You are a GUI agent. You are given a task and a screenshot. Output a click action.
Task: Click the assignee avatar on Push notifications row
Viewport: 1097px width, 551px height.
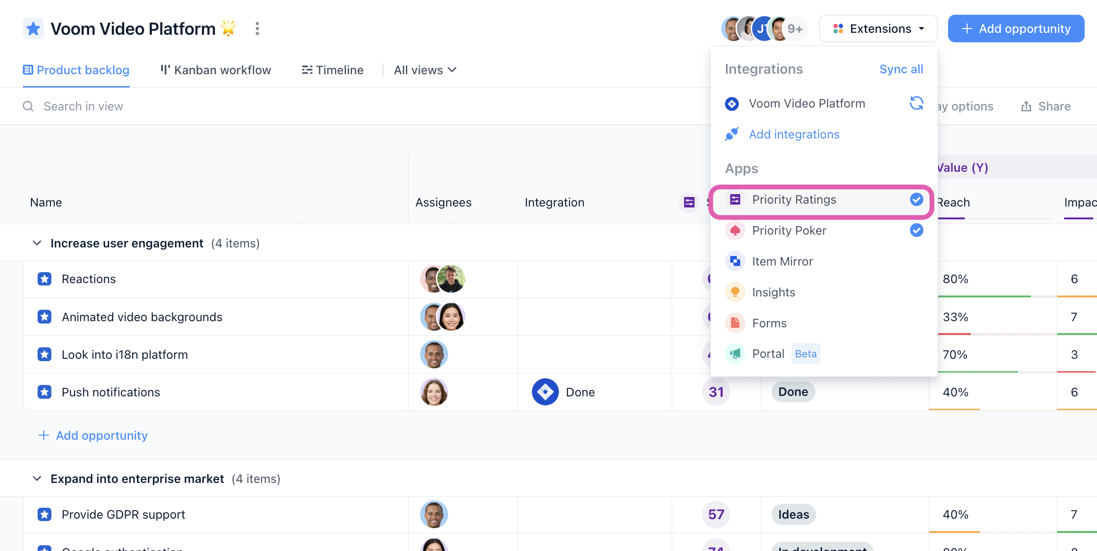pyautogui.click(x=434, y=392)
